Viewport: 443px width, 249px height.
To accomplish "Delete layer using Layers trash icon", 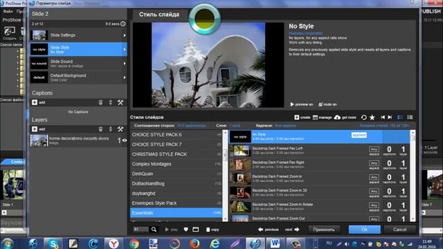I will click(100, 129).
